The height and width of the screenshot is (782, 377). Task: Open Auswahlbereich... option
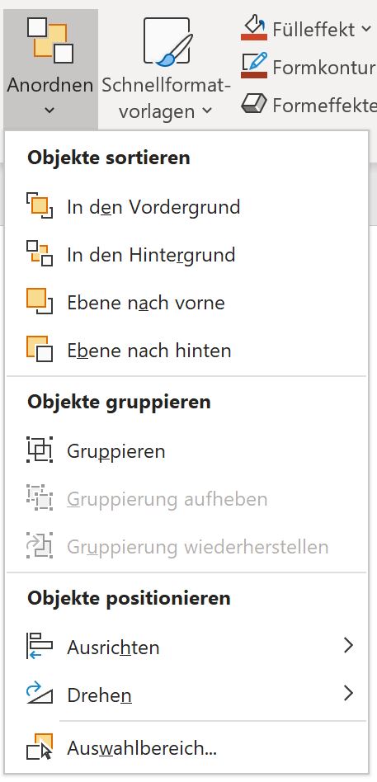pyautogui.click(x=186, y=747)
